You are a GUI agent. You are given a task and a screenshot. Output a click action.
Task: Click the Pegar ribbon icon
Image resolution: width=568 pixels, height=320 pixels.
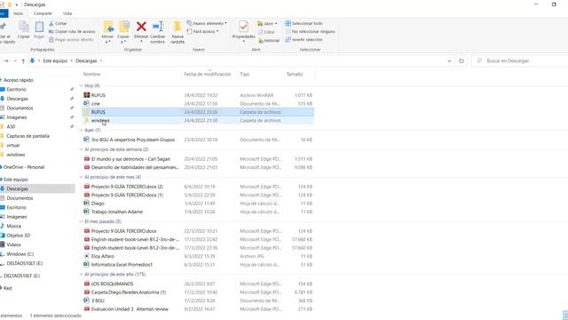[x=39, y=29]
